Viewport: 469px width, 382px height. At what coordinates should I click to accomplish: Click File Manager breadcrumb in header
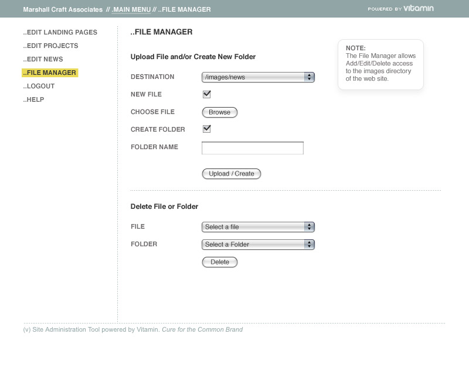185,9
